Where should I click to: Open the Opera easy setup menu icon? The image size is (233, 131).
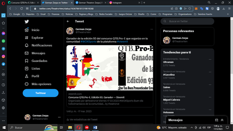pos(229,9)
